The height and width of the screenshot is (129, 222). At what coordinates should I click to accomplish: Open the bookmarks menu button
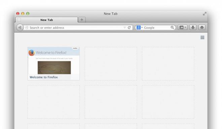(183, 27)
